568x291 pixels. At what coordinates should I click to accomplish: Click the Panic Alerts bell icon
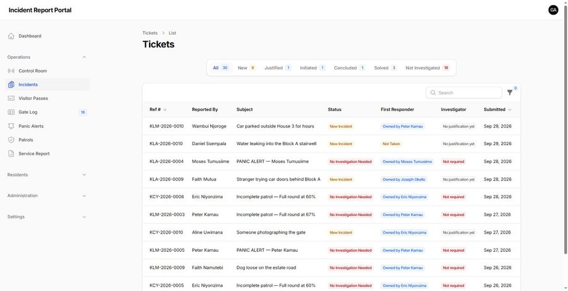(x=11, y=126)
